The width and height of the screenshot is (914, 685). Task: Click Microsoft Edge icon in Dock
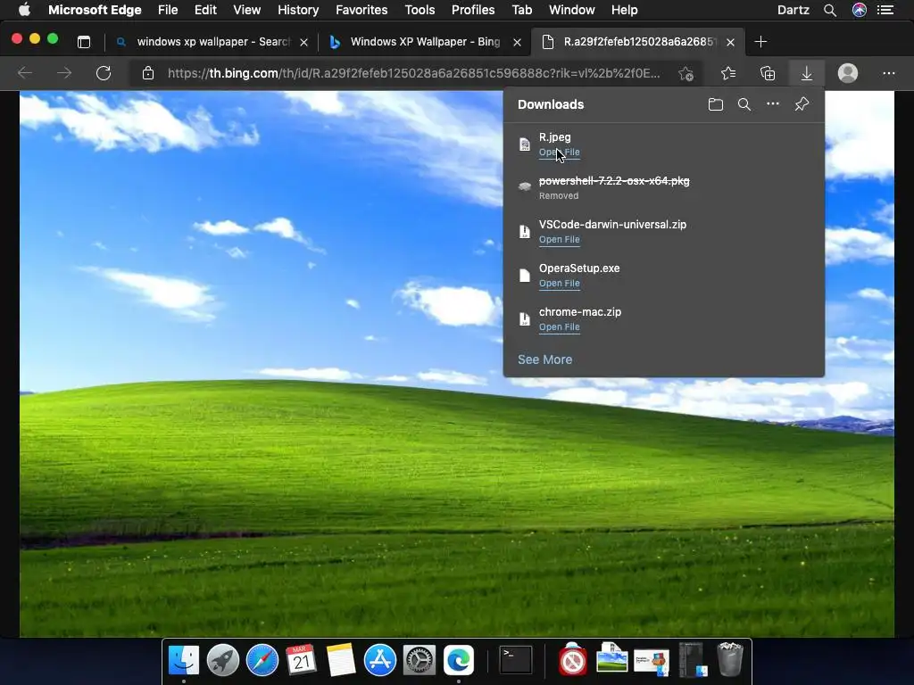point(459,660)
